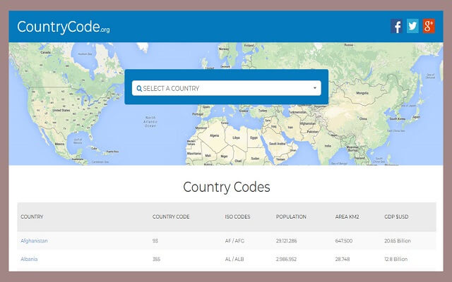Open the Facebook icon link
Viewport: 452px width, 282px height.
pos(397,26)
